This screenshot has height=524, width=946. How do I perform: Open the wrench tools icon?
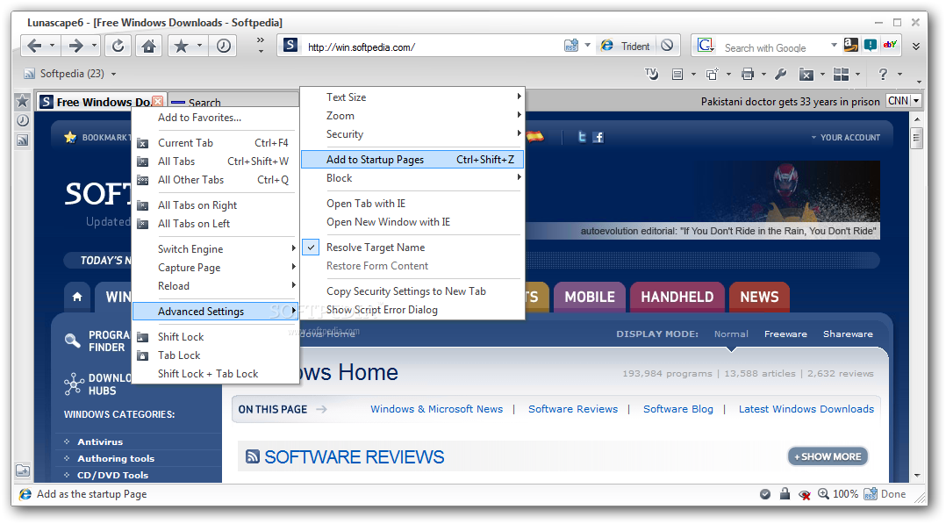tap(781, 75)
